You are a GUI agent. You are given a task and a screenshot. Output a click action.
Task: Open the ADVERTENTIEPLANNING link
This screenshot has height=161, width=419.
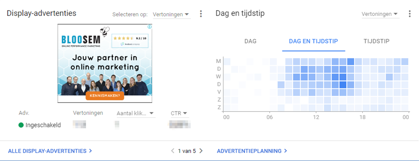coord(252,151)
